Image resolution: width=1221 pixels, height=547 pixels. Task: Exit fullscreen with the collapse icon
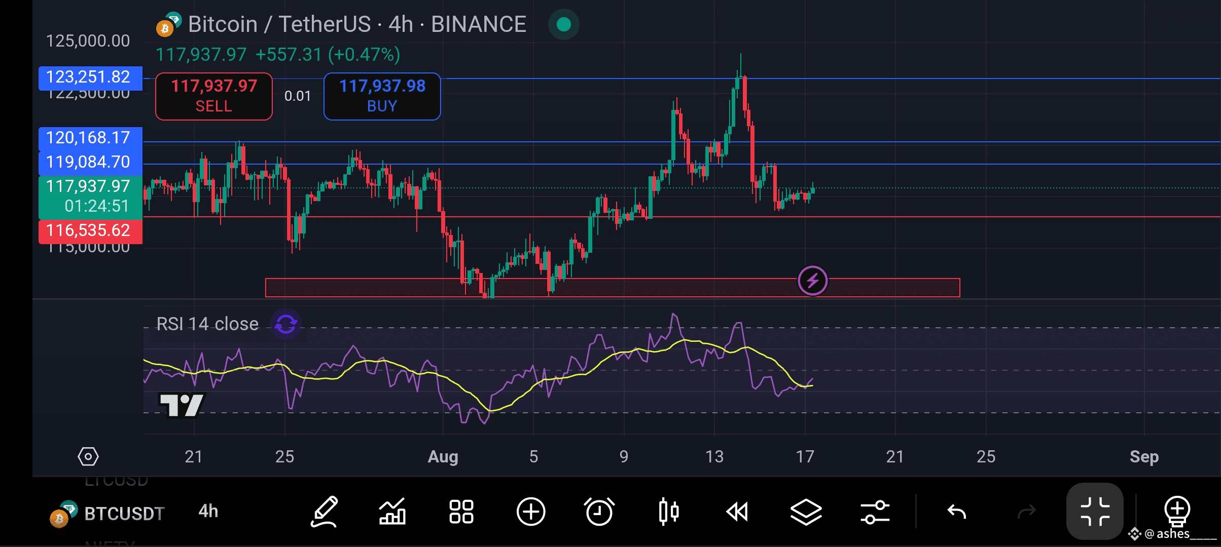pyautogui.click(x=1095, y=511)
